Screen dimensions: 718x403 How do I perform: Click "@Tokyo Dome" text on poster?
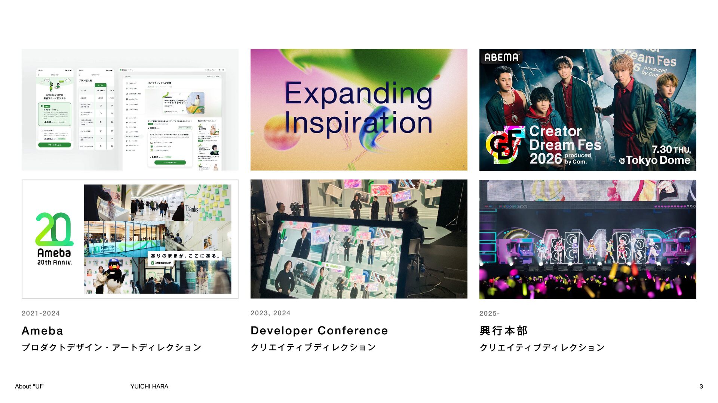tap(655, 160)
